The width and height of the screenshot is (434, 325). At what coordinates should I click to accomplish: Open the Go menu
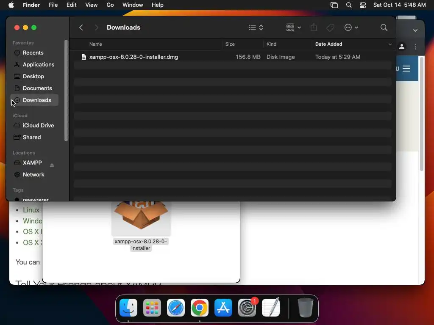coord(110,5)
